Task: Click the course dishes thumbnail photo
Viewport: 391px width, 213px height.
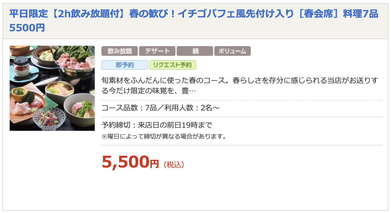Action: (52, 88)
